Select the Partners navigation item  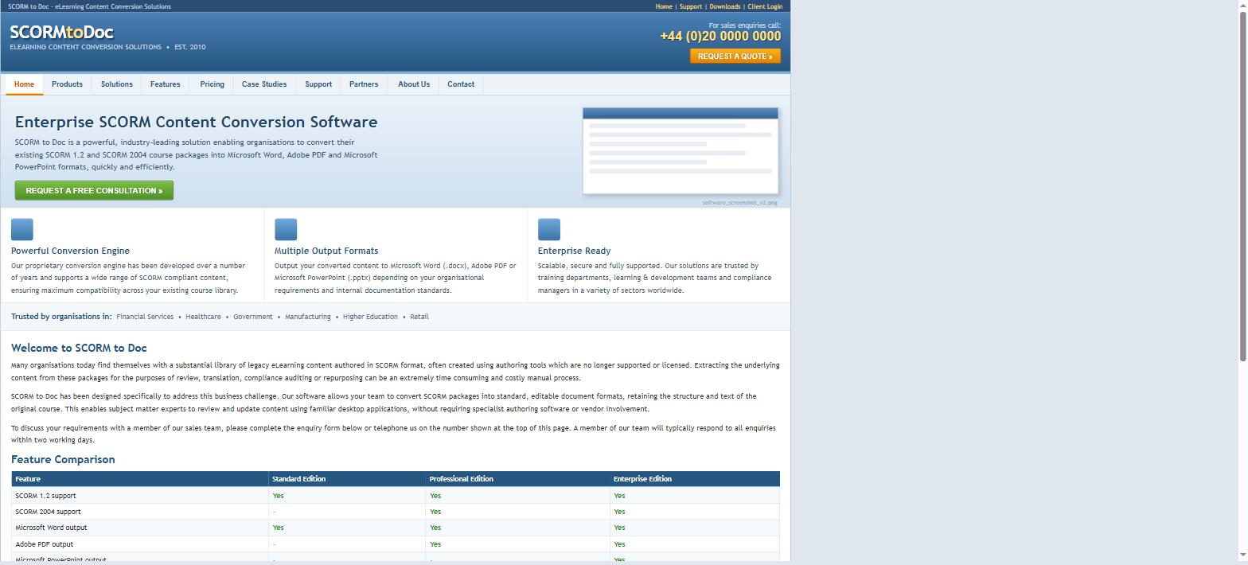[364, 84]
